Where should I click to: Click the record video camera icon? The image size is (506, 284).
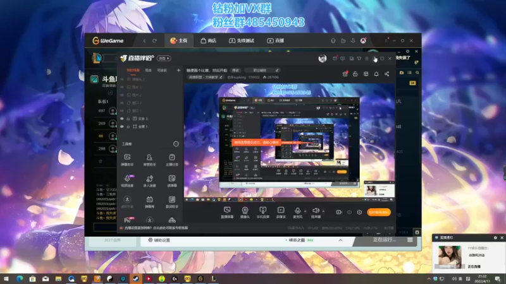(339, 212)
